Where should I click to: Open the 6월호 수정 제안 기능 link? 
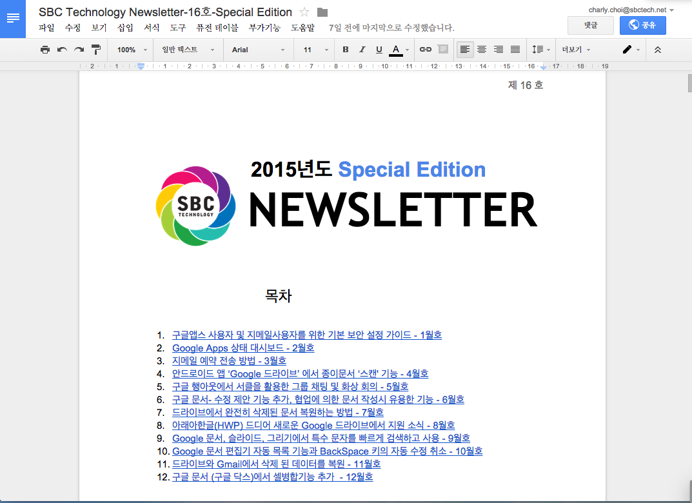tap(318, 399)
